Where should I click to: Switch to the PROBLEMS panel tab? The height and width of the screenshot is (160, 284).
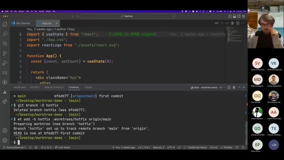click(x=20, y=88)
